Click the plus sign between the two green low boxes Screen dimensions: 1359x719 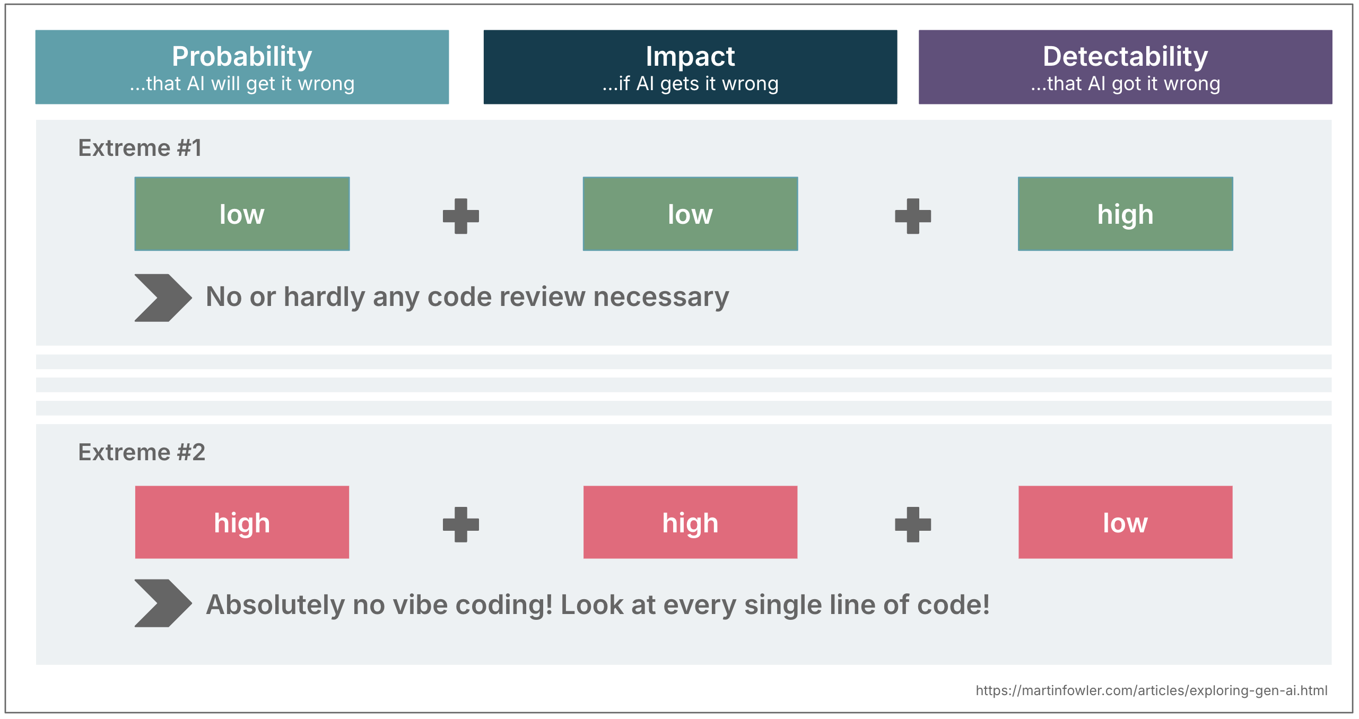tap(460, 216)
